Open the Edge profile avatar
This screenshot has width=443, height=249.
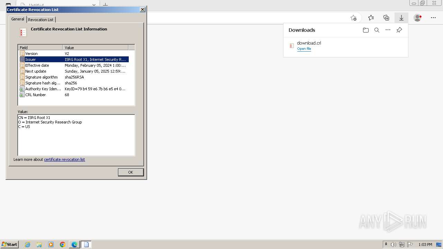(x=418, y=18)
